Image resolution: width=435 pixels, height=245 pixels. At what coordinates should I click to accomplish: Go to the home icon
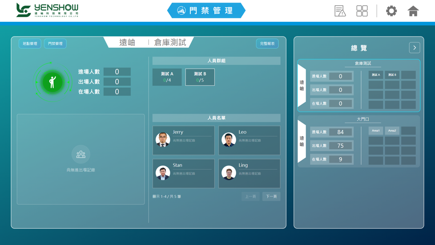pos(413,11)
